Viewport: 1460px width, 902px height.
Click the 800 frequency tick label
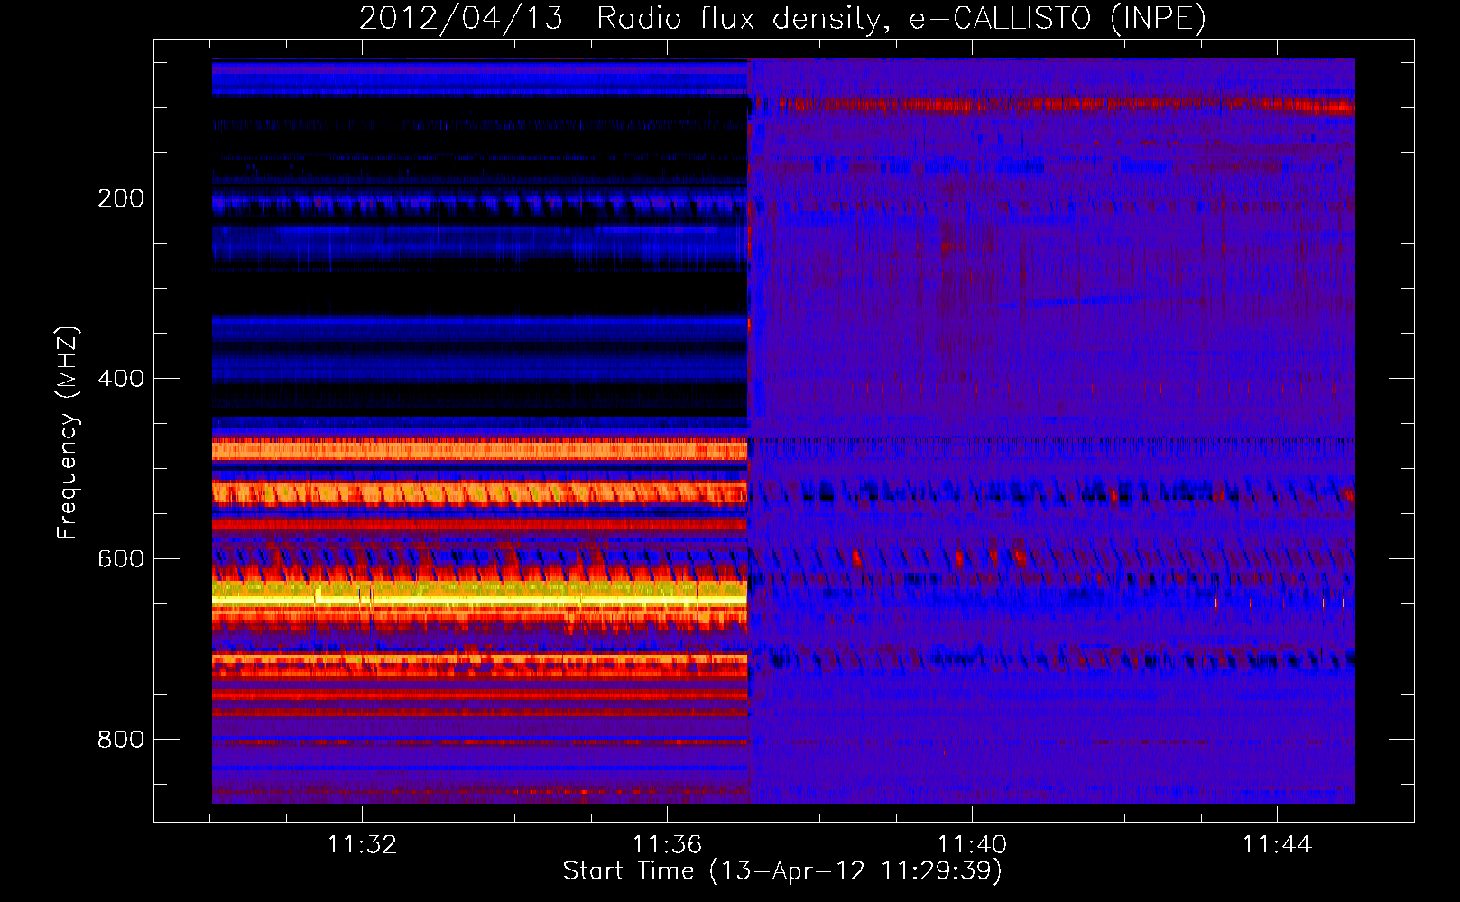[x=121, y=740]
